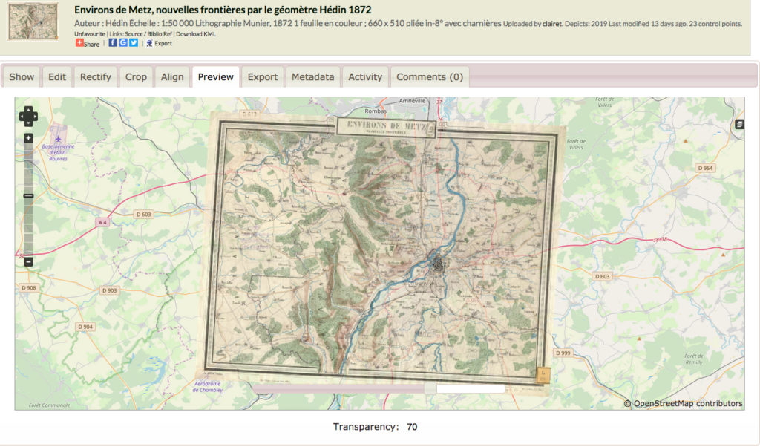Click the red Share plus icon
Screen dimensions: 760x447
pyautogui.click(x=79, y=42)
